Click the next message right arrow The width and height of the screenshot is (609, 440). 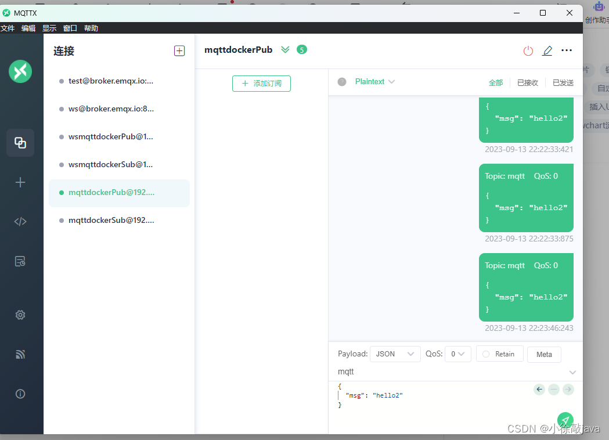568,389
